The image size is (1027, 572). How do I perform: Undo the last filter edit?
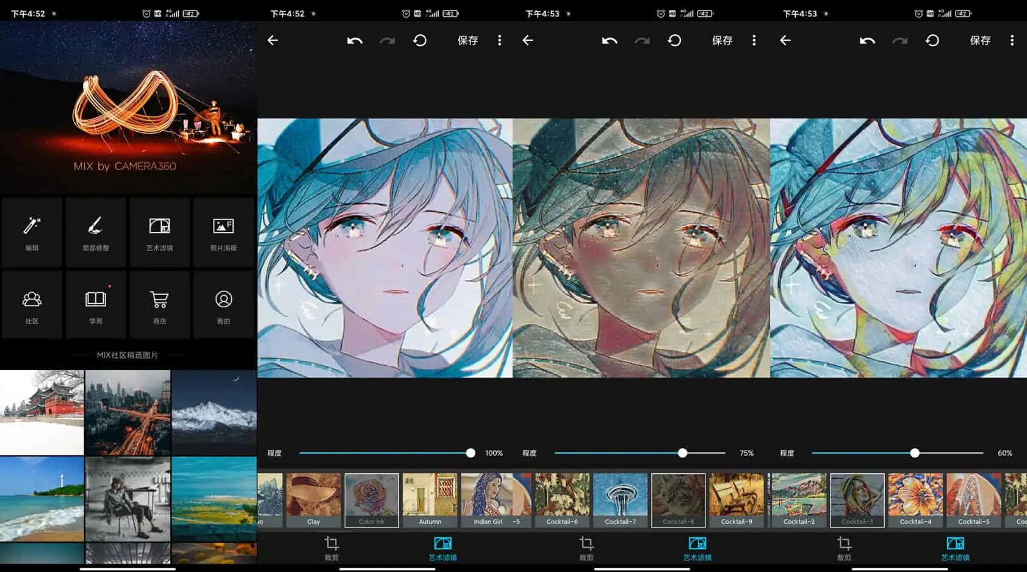click(x=355, y=40)
